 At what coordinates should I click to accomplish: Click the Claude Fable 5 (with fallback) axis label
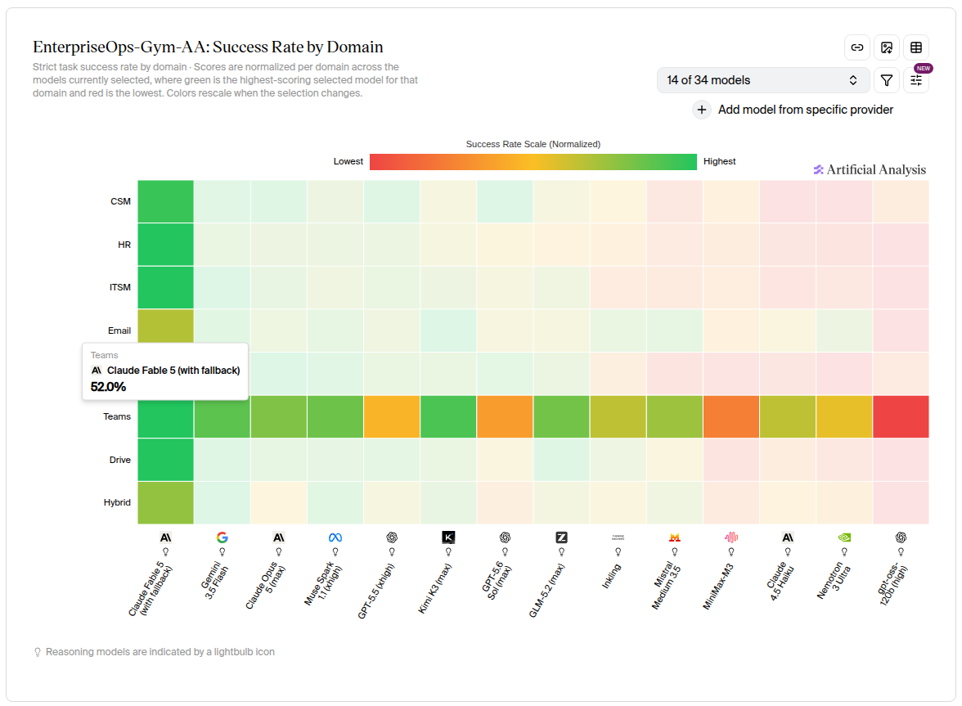[x=151, y=589]
